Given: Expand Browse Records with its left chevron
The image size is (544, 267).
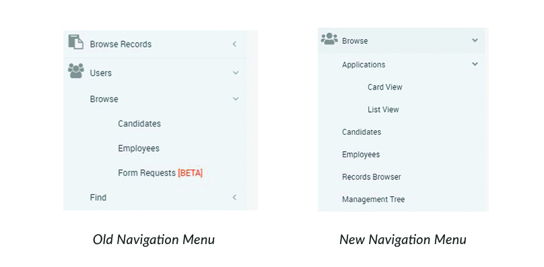Looking at the screenshot, I should click(x=234, y=44).
